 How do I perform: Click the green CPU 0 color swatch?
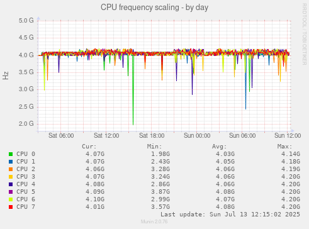[11, 154]
